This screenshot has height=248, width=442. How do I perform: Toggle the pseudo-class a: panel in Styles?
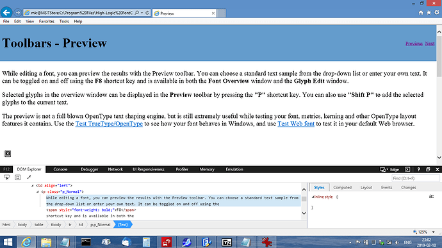tap(431, 196)
